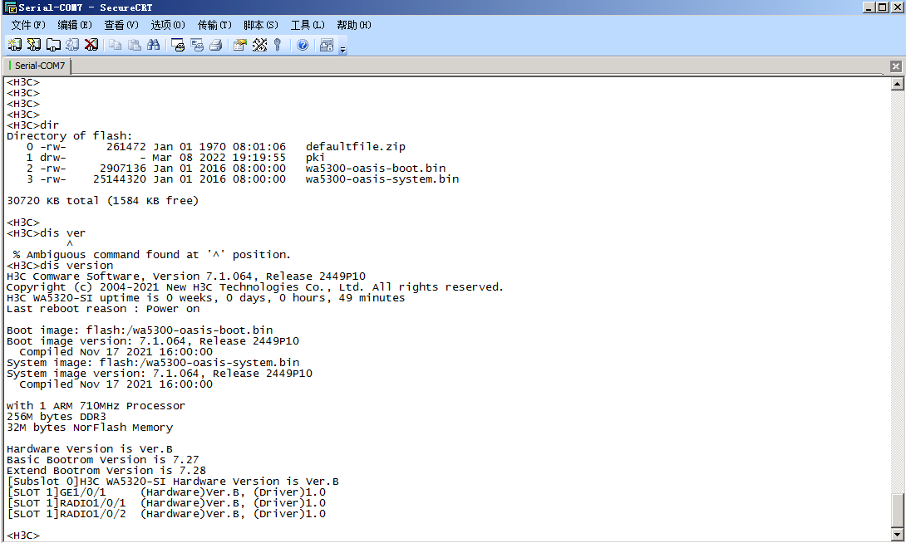
Task: Open the Keymap Editor toolbar icon
Action: tap(259, 45)
